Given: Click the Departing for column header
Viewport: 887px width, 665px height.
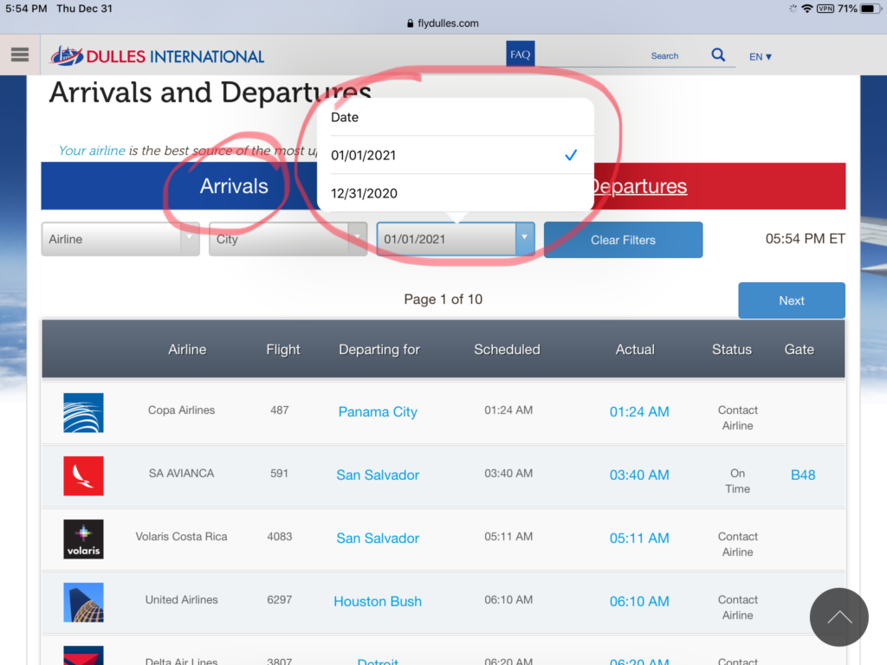Looking at the screenshot, I should coord(379,350).
